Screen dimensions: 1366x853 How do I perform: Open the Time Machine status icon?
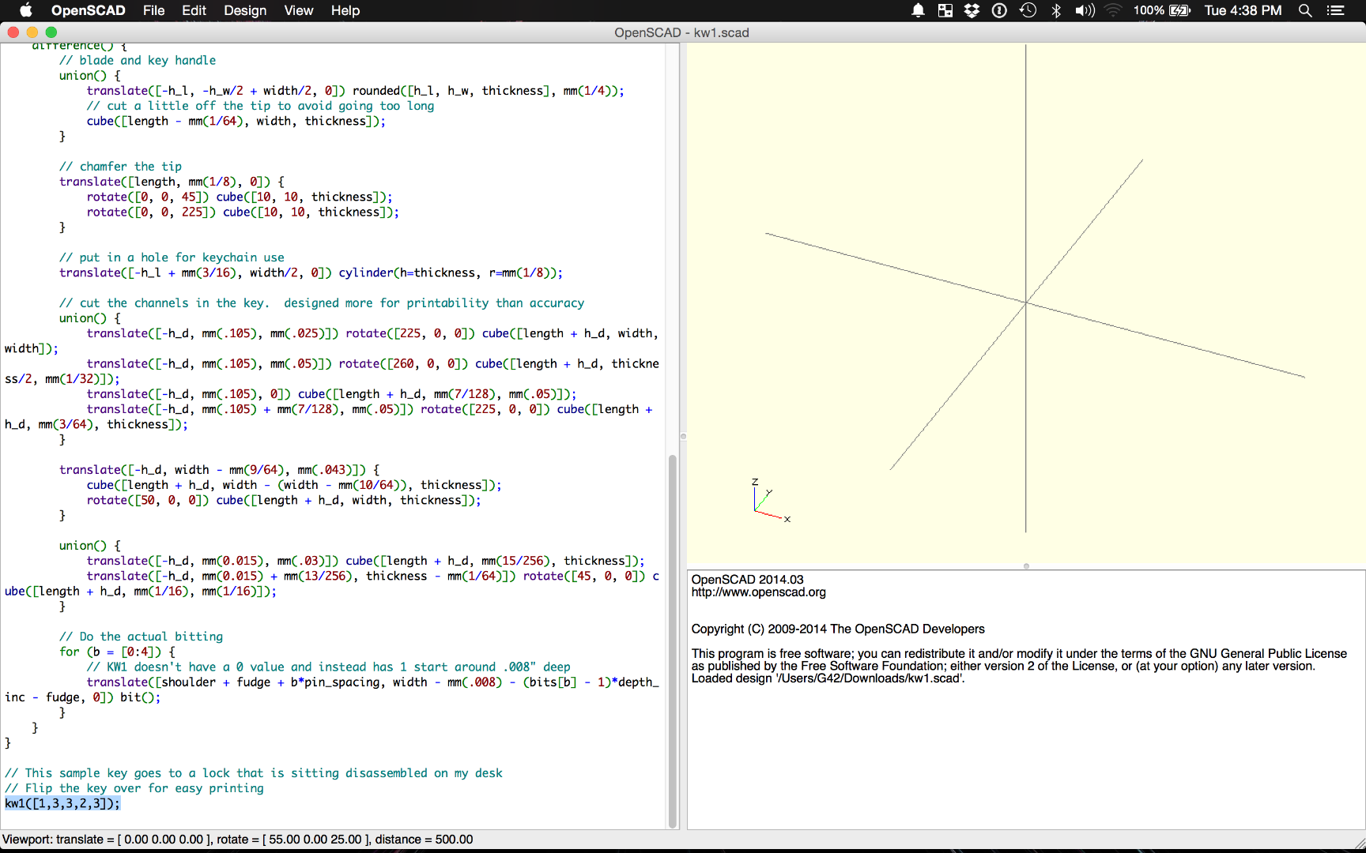[x=1028, y=10]
